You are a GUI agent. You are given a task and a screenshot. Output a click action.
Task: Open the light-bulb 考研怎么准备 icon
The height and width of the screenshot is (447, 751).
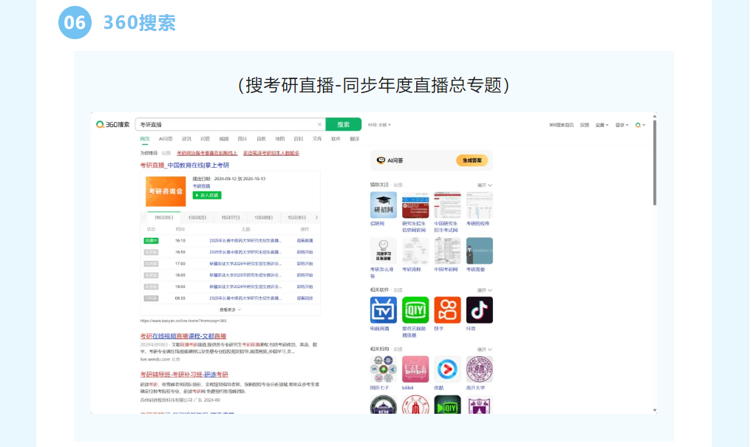point(383,250)
